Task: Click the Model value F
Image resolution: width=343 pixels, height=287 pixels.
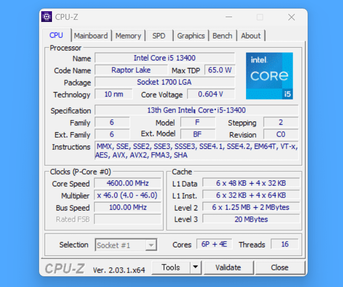Action: [x=198, y=122]
